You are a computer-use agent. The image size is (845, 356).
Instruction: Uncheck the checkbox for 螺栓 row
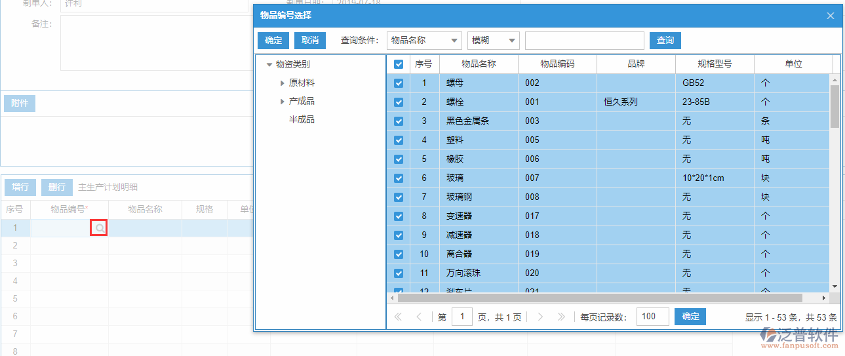[x=399, y=102]
